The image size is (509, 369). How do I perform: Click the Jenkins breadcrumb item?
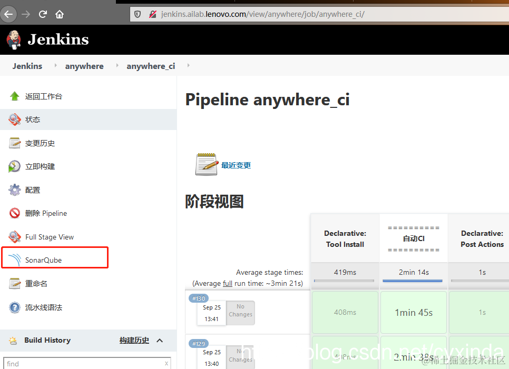(x=27, y=66)
